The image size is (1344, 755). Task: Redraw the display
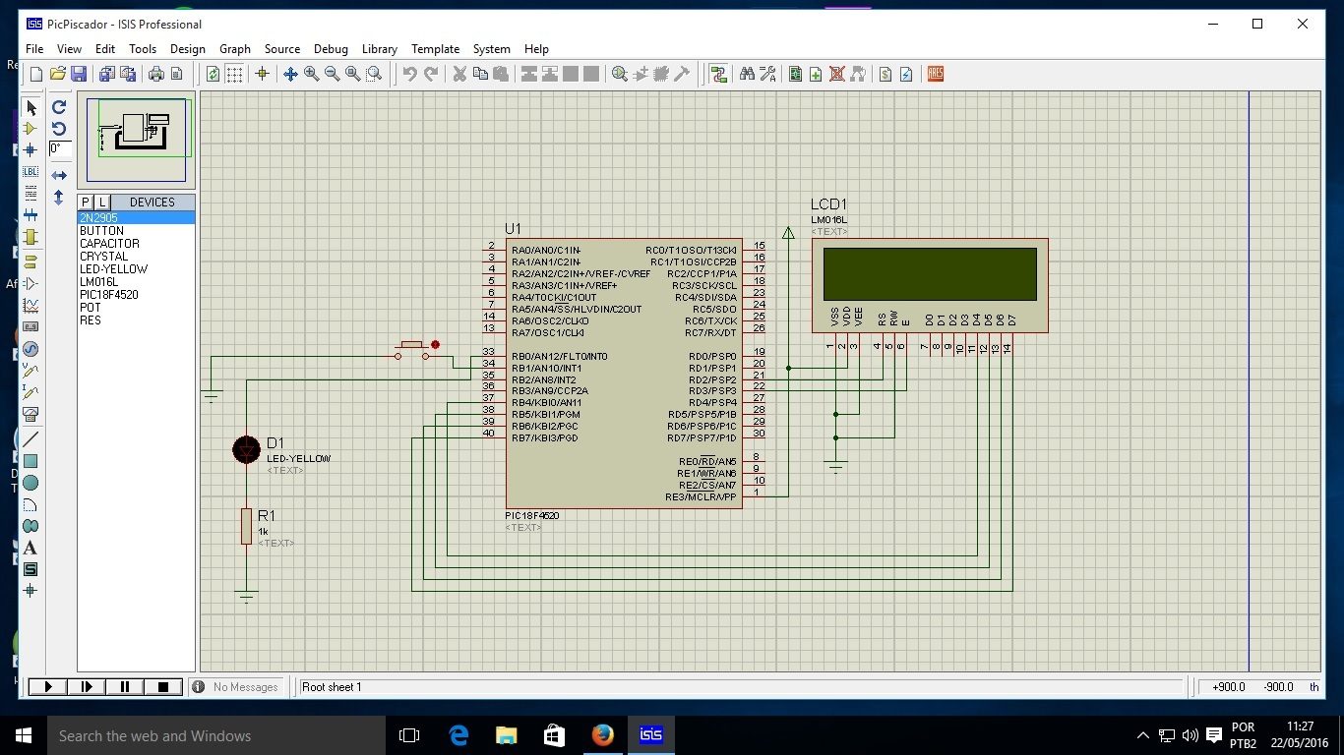[x=213, y=74]
